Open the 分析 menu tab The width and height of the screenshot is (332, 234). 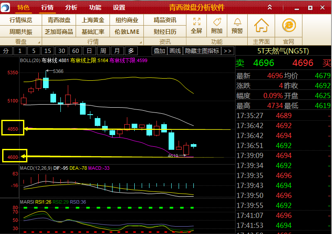point(71,8)
